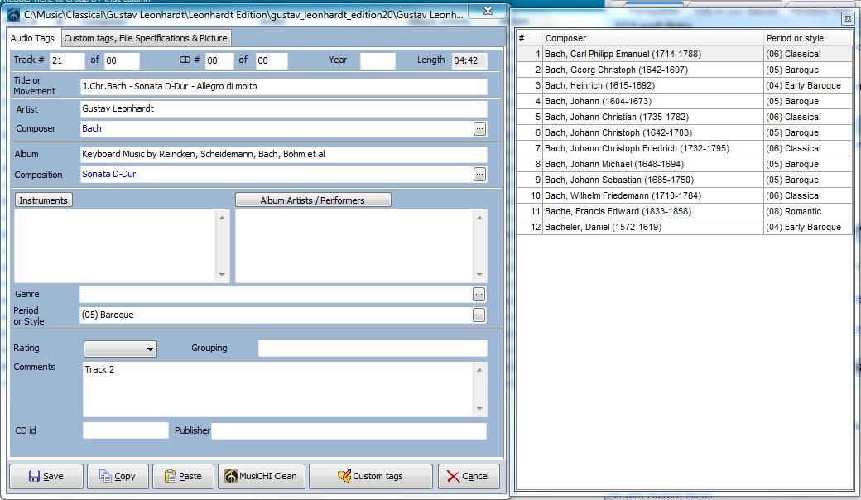Open the Period or Style picker button
The width and height of the screenshot is (861, 500).
(x=479, y=315)
